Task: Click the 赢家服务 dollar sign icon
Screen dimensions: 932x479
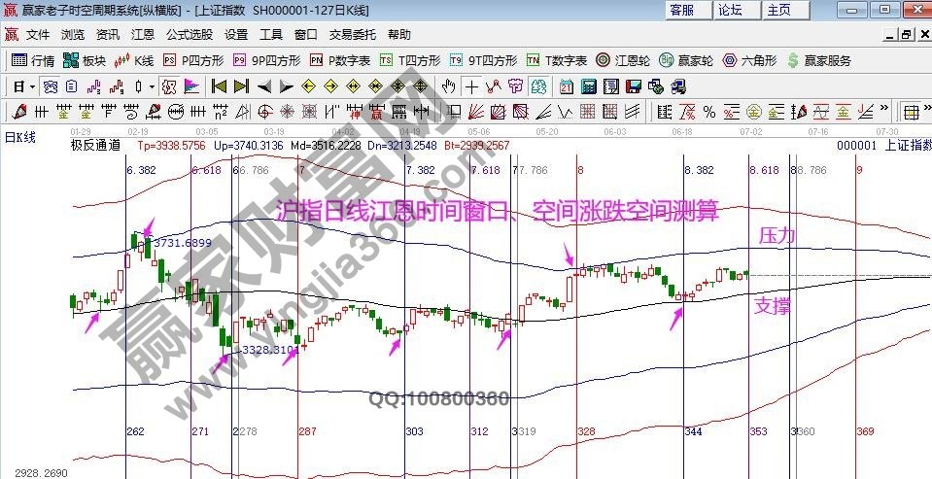Action: (817, 60)
